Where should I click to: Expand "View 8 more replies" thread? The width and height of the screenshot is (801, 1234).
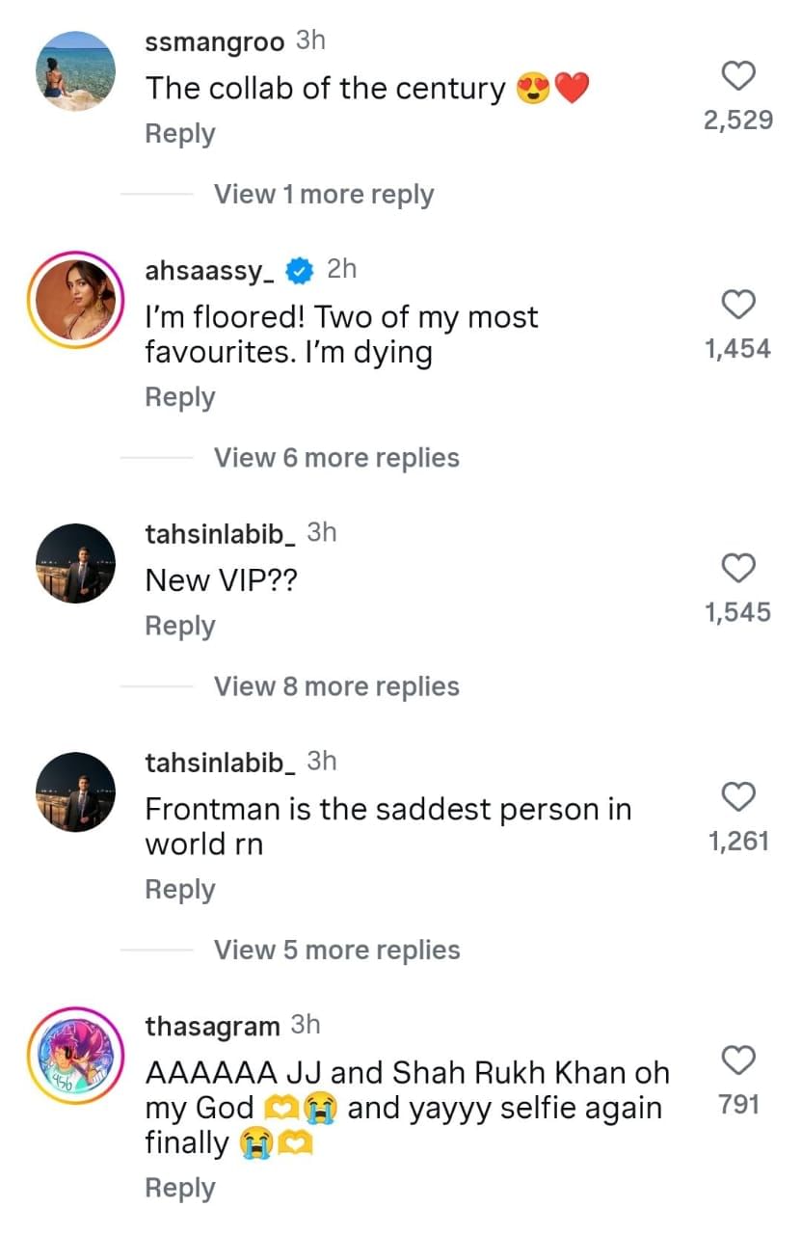tap(336, 686)
